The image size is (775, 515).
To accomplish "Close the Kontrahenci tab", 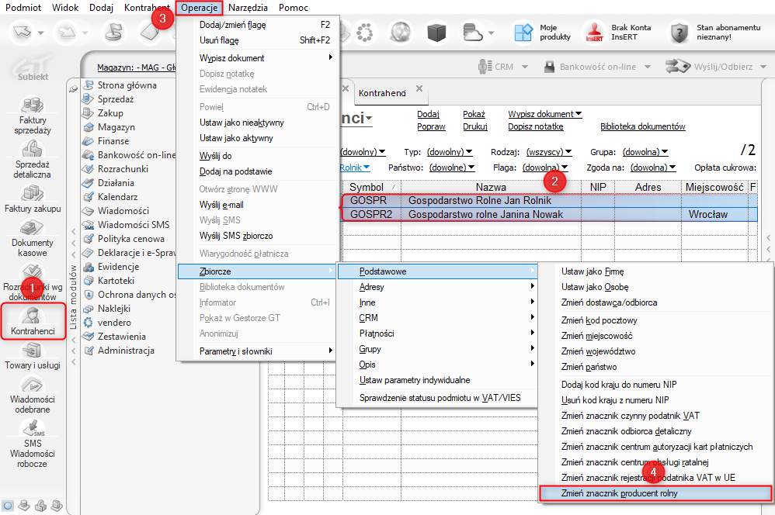I will pos(419,88).
